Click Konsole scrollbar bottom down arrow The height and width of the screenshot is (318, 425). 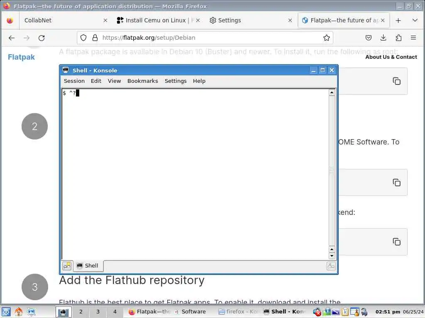(332, 256)
